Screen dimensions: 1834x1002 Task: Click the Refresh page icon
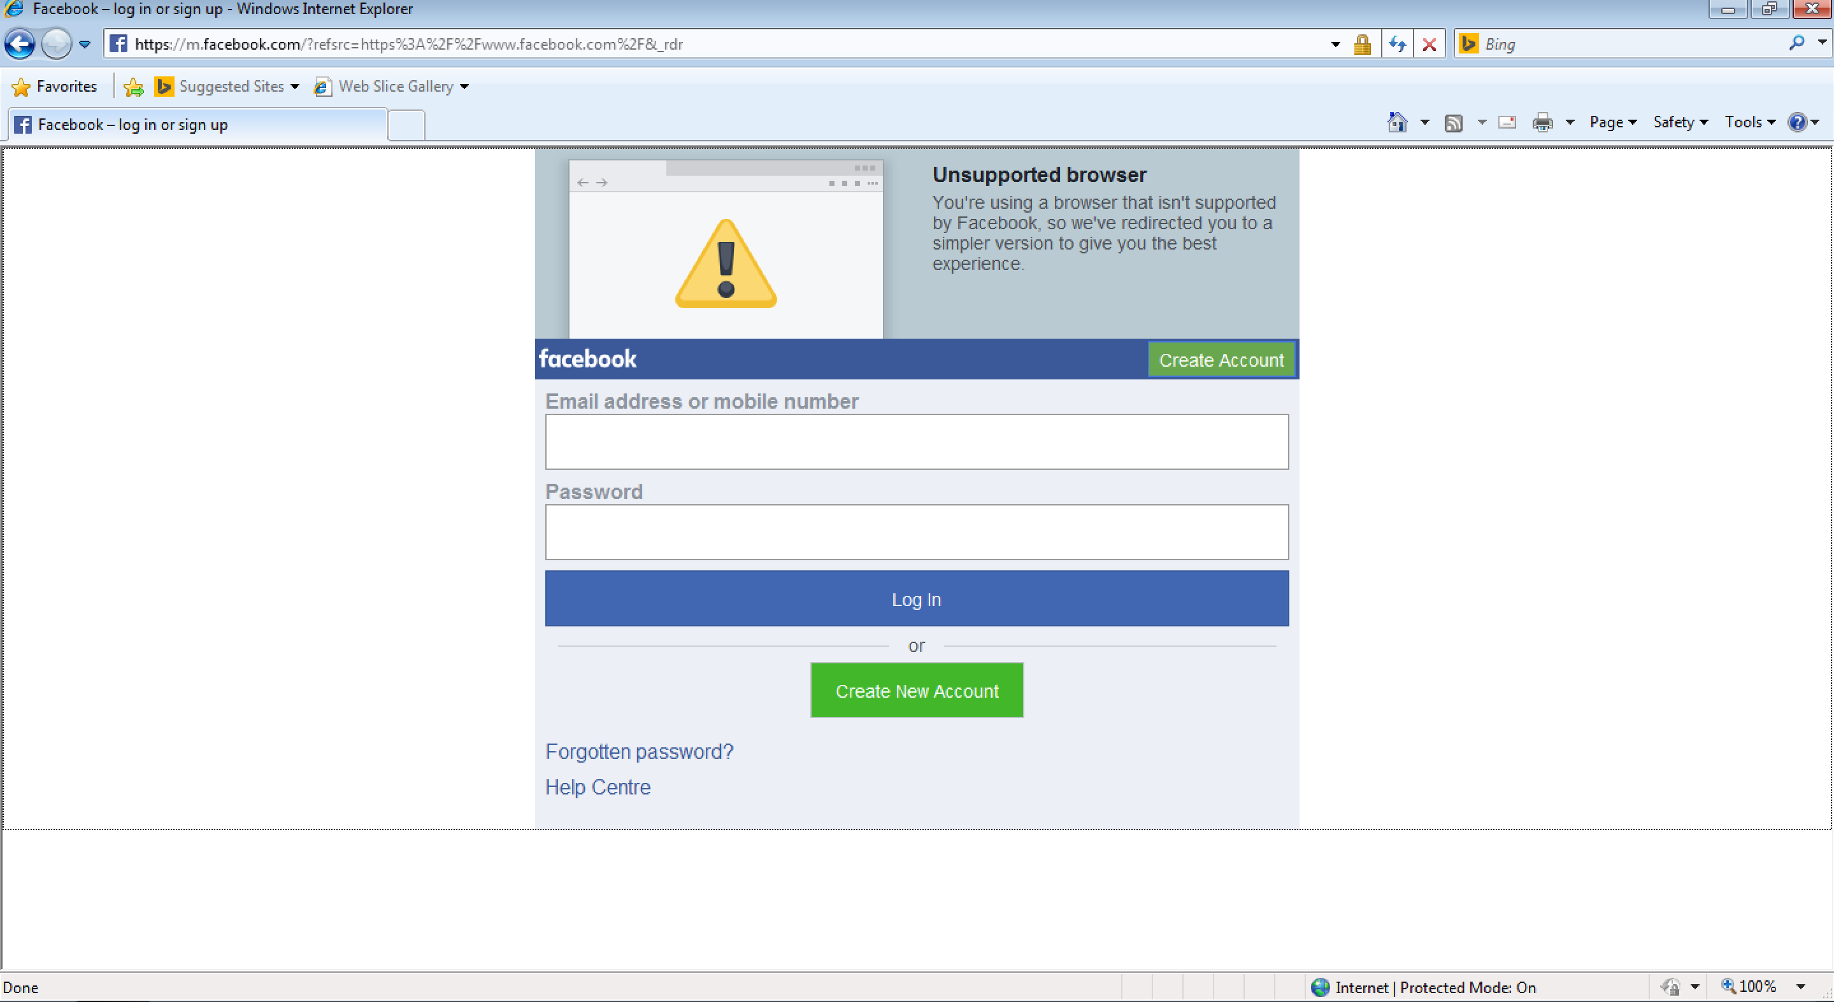1398,44
